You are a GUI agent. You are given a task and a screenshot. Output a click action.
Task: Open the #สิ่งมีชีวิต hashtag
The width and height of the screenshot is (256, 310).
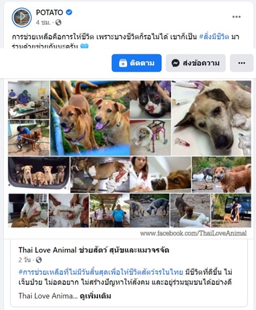[x=214, y=37]
